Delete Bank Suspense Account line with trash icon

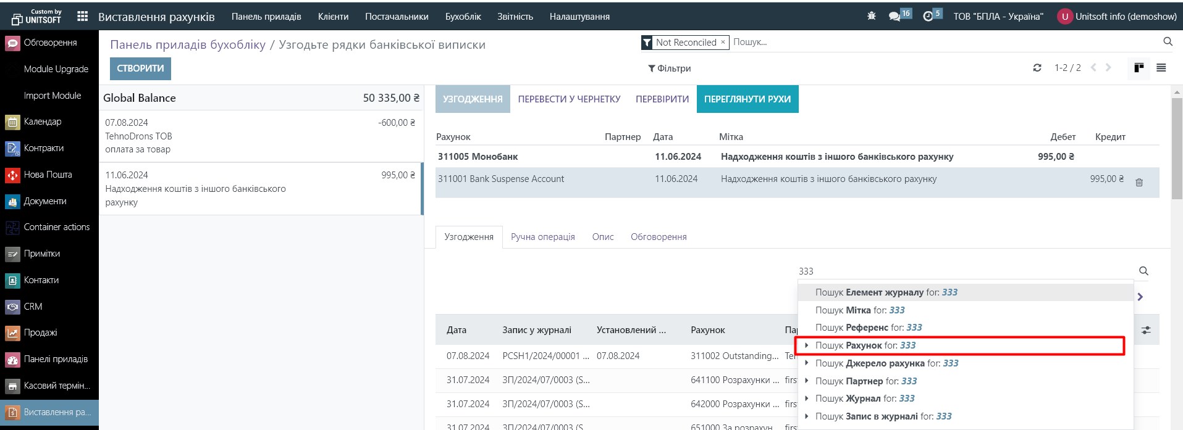[x=1139, y=182]
